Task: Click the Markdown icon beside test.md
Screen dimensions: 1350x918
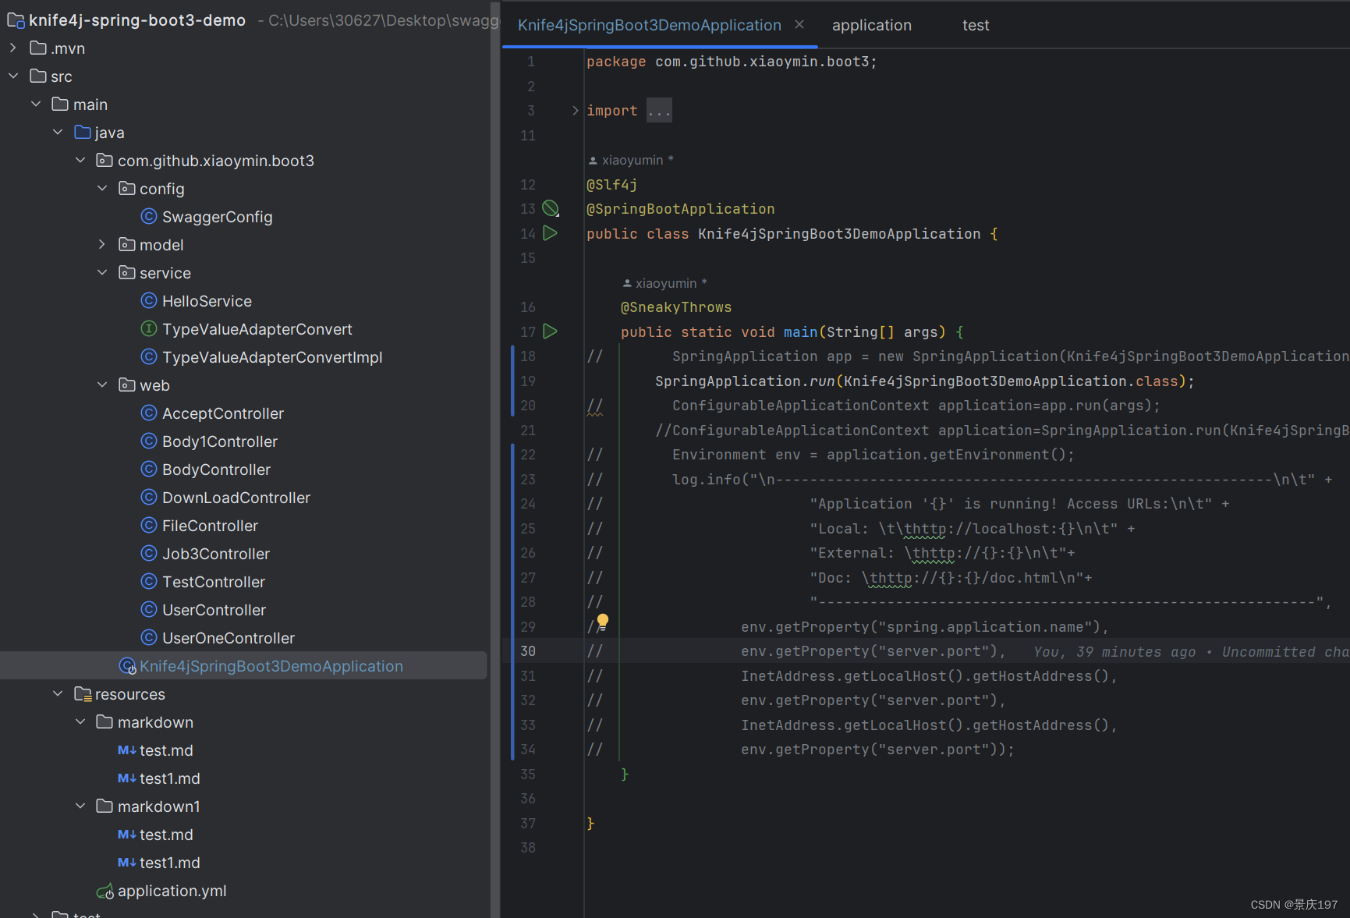Action: click(x=126, y=750)
